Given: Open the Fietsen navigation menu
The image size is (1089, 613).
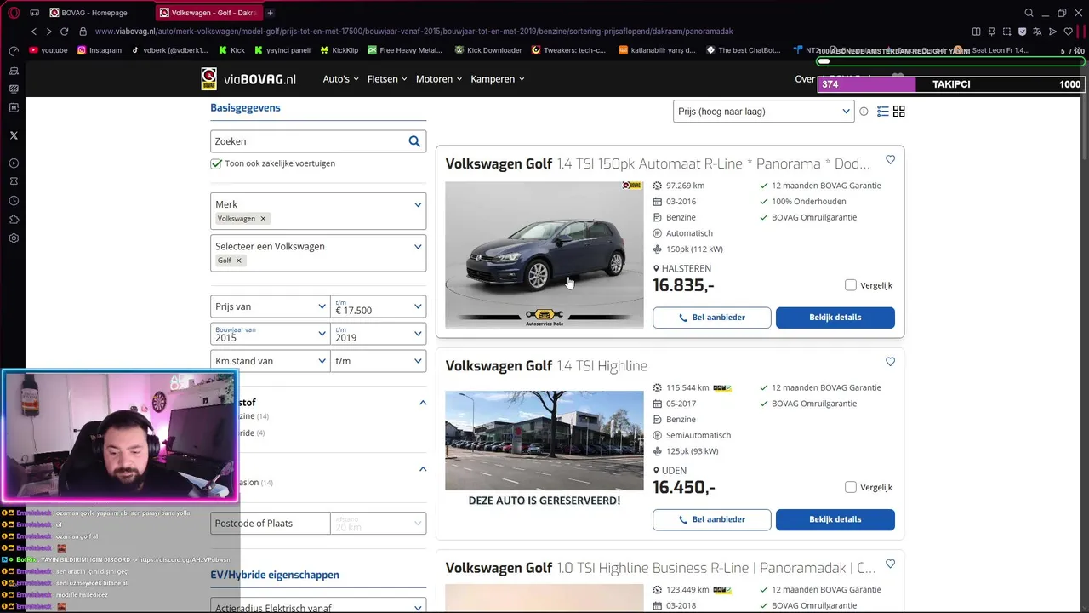Looking at the screenshot, I should tap(387, 79).
